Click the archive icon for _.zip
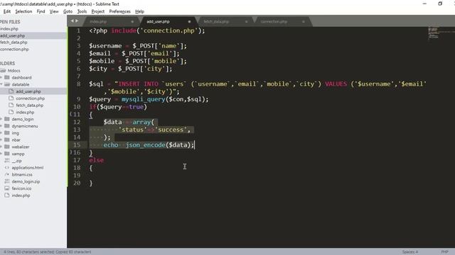Screen dimensions: 455x255 tap(7, 161)
